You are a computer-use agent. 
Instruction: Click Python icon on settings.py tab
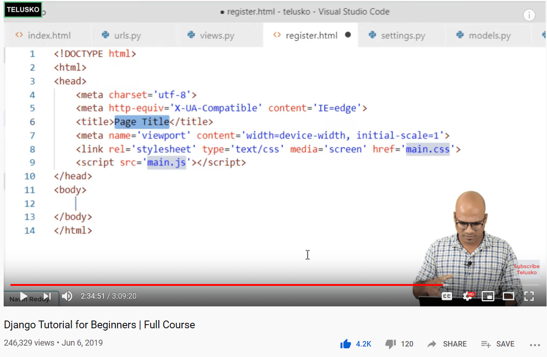(373, 35)
